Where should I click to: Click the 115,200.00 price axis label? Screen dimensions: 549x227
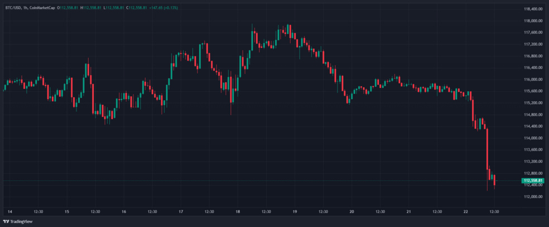click(534, 102)
